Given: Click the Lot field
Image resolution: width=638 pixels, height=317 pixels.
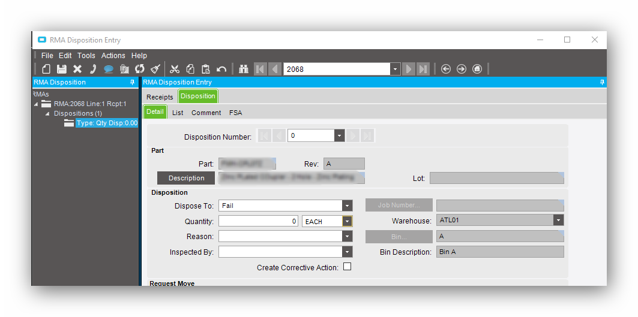Looking at the screenshot, I should click(x=497, y=178).
